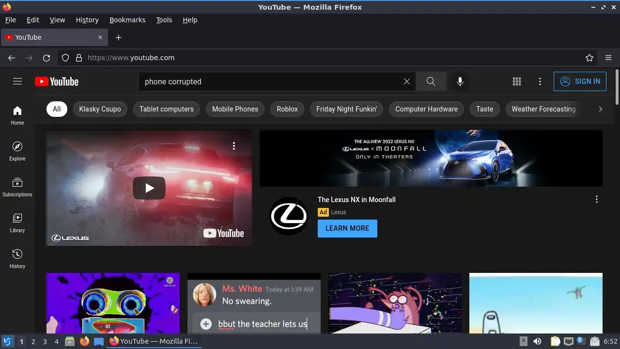The width and height of the screenshot is (620, 349).
Task: Open YouTube settings three-dot menu
Action: tap(540, 81)
